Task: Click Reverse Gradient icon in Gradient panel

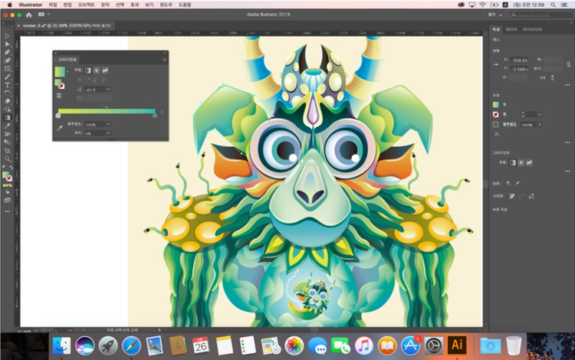Action: point(59,96)
